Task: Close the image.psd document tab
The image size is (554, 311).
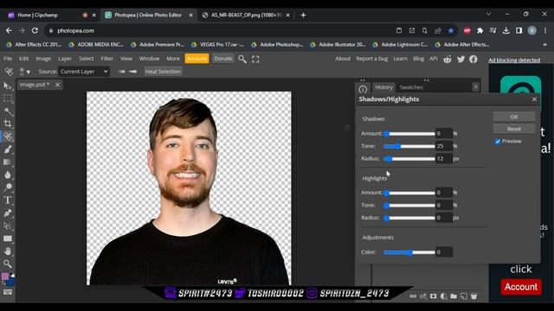Action: click(57, 85)
